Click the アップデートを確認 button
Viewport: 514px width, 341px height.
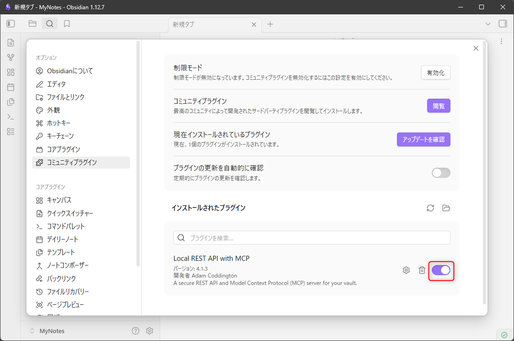pos(423,139)
